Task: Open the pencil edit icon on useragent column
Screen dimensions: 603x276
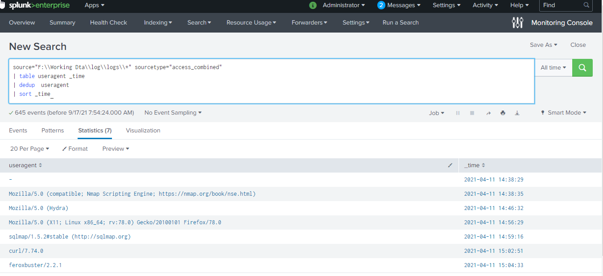Action: click(450, 165)
